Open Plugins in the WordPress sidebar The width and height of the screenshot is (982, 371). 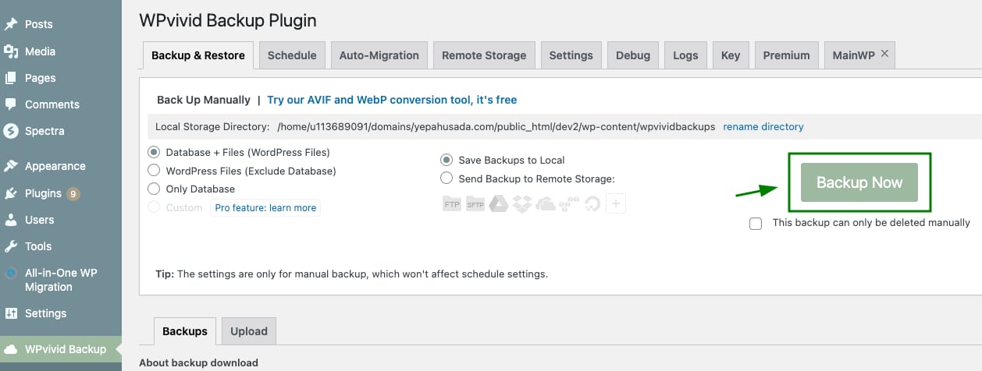coord(43,193)
